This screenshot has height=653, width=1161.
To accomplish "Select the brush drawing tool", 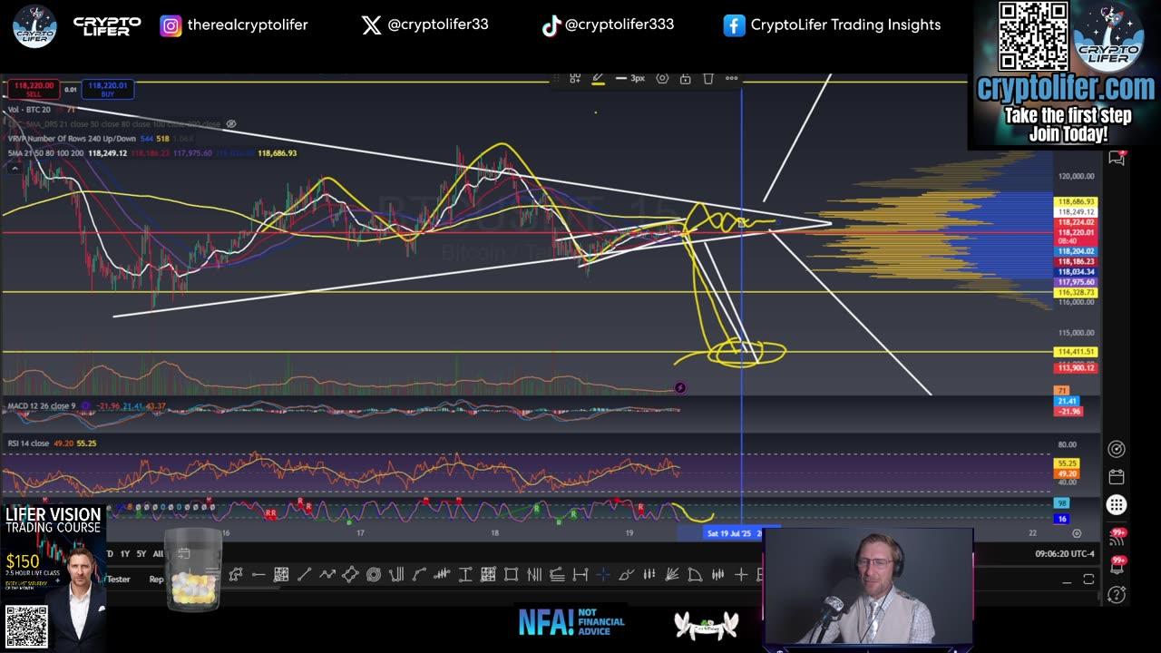I will tap(626, 574).
